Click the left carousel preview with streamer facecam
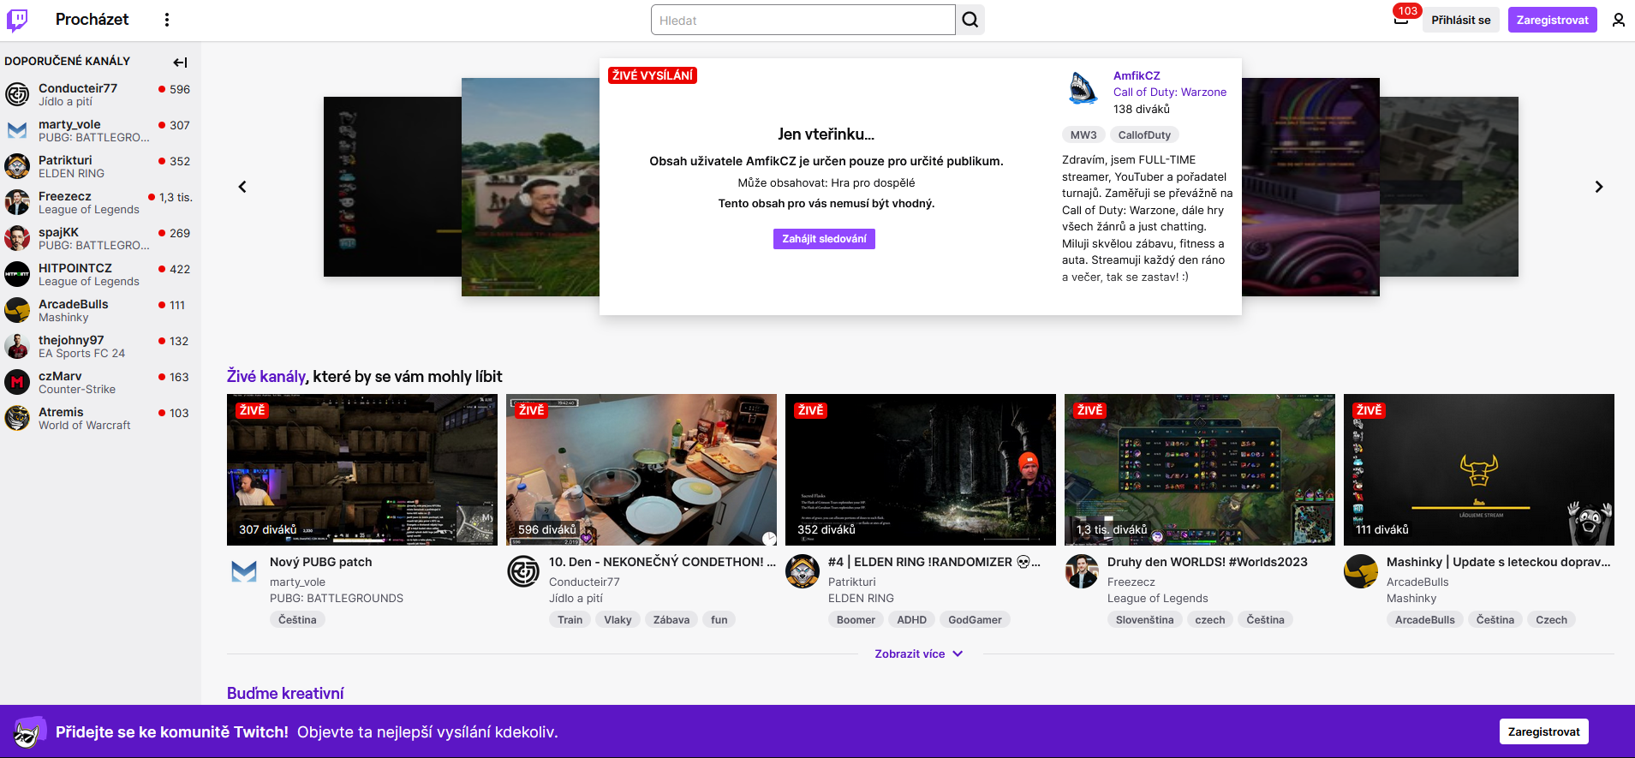 tap(530, 187)
